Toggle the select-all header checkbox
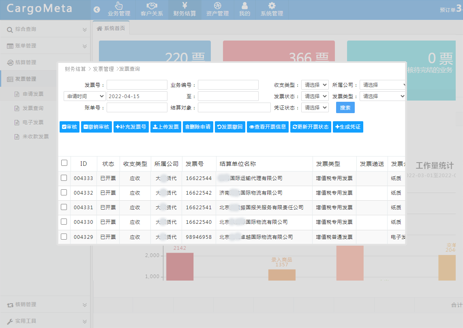The image size is (463, 328). 64,163
